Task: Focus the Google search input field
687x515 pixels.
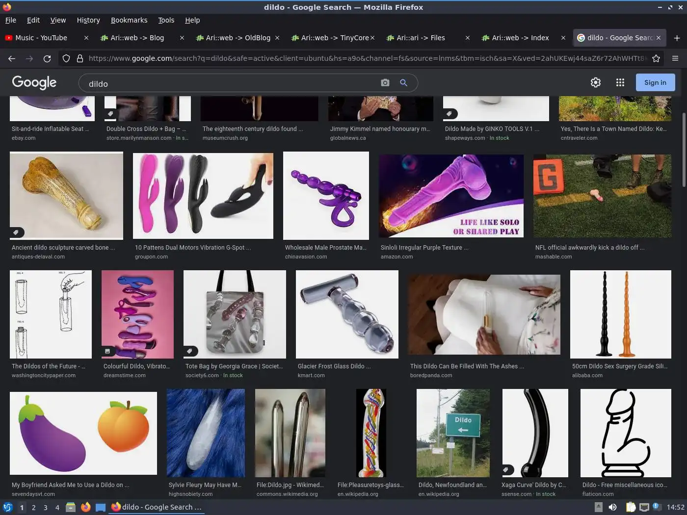Action: pyautogui.click(x=231, y=83)
